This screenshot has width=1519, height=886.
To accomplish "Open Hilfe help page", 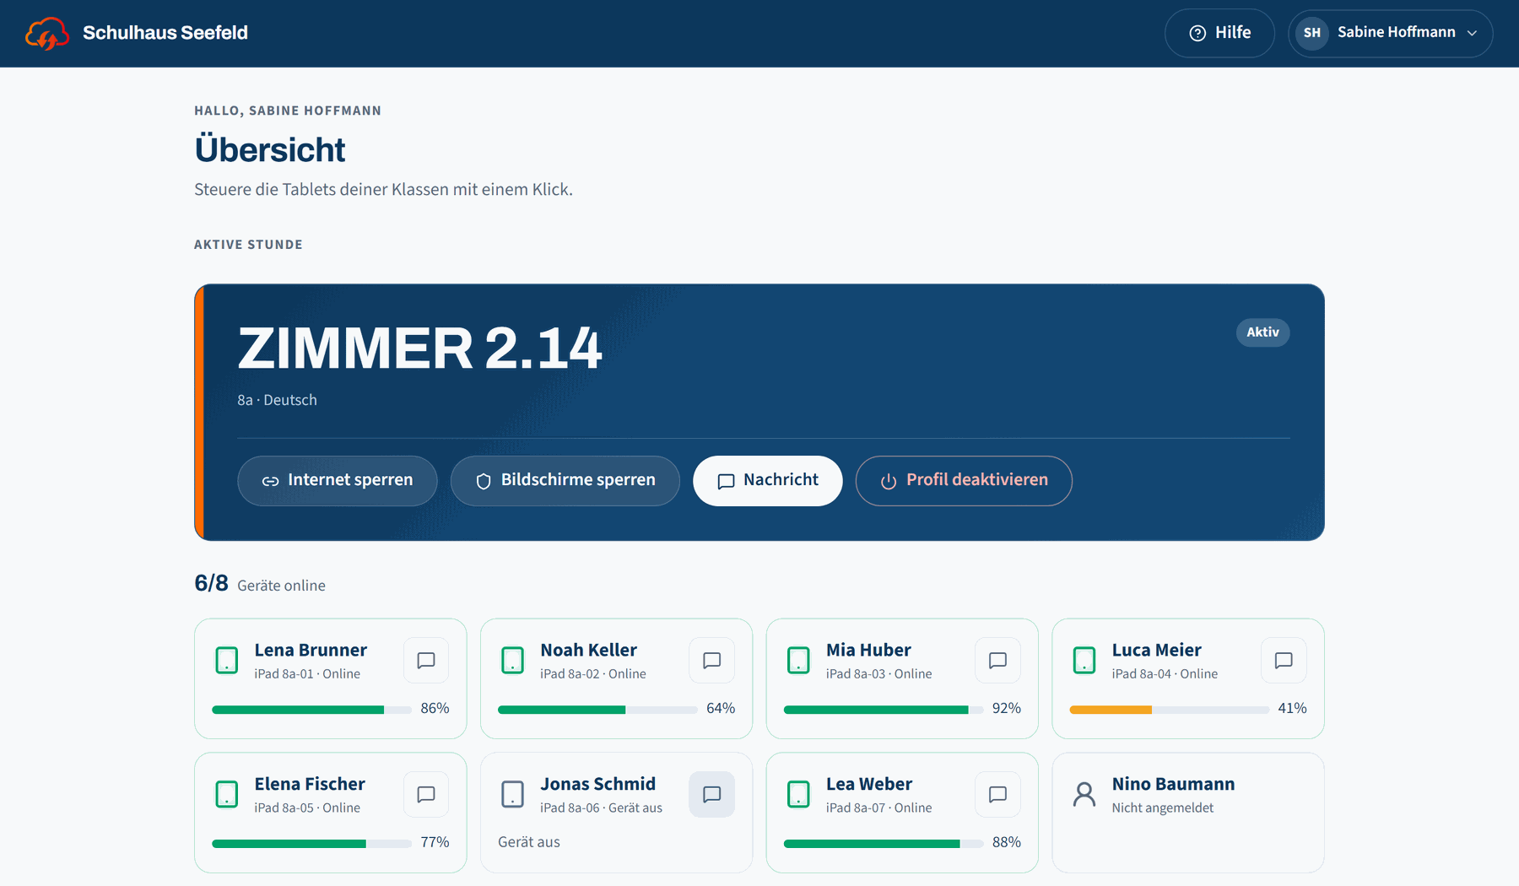I will 1219,34.
